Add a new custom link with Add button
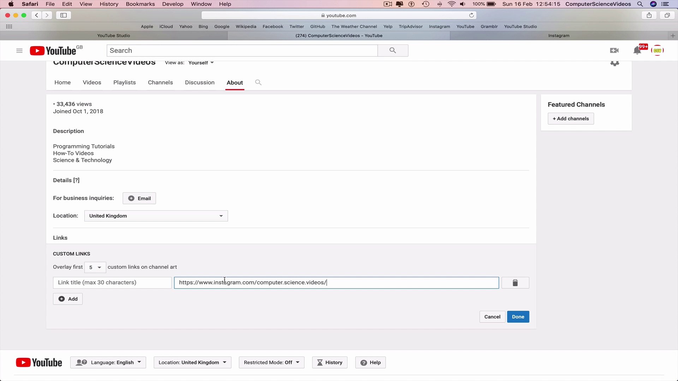Image resolution: width=678 pixels, height=381 pixels. (x=67, y=298)
